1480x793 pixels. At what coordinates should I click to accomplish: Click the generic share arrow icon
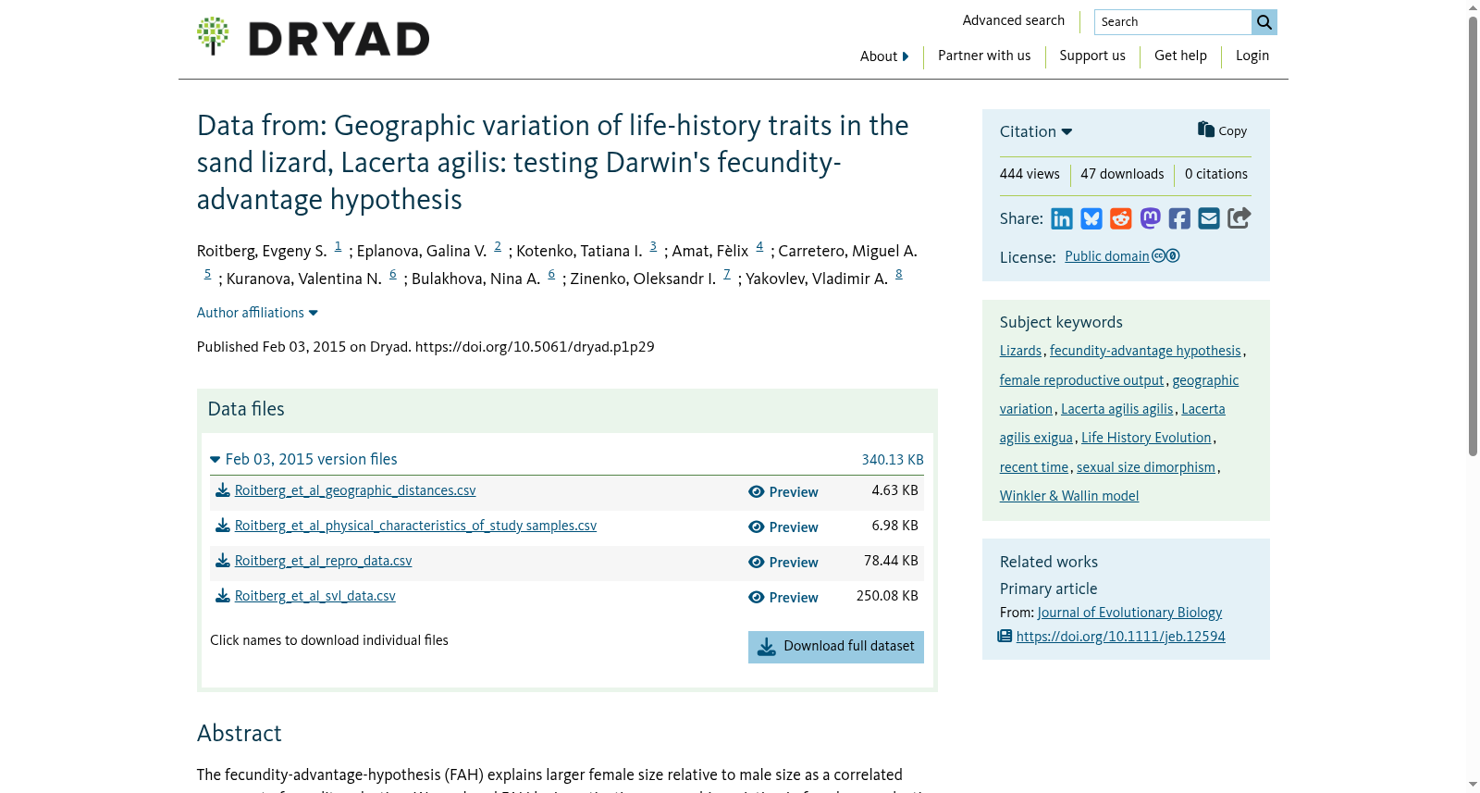(1239, 217)
